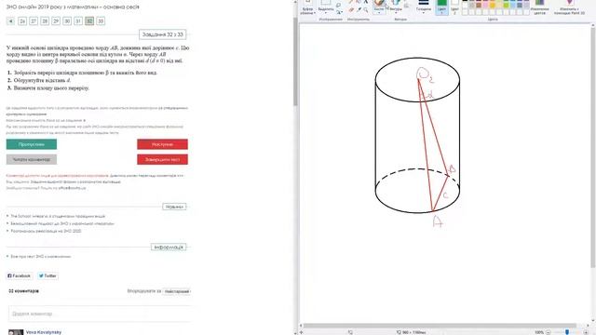
Task: Click the Paint rotate dropdown under resize icon
Action: pos(339,12)
